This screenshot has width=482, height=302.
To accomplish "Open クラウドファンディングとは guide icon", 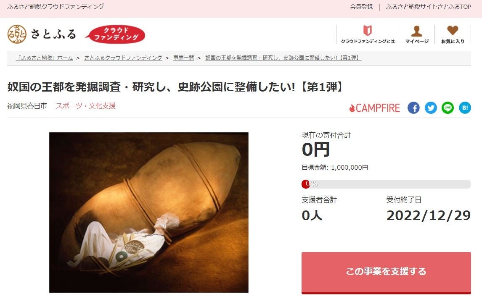I will (368, 34).
